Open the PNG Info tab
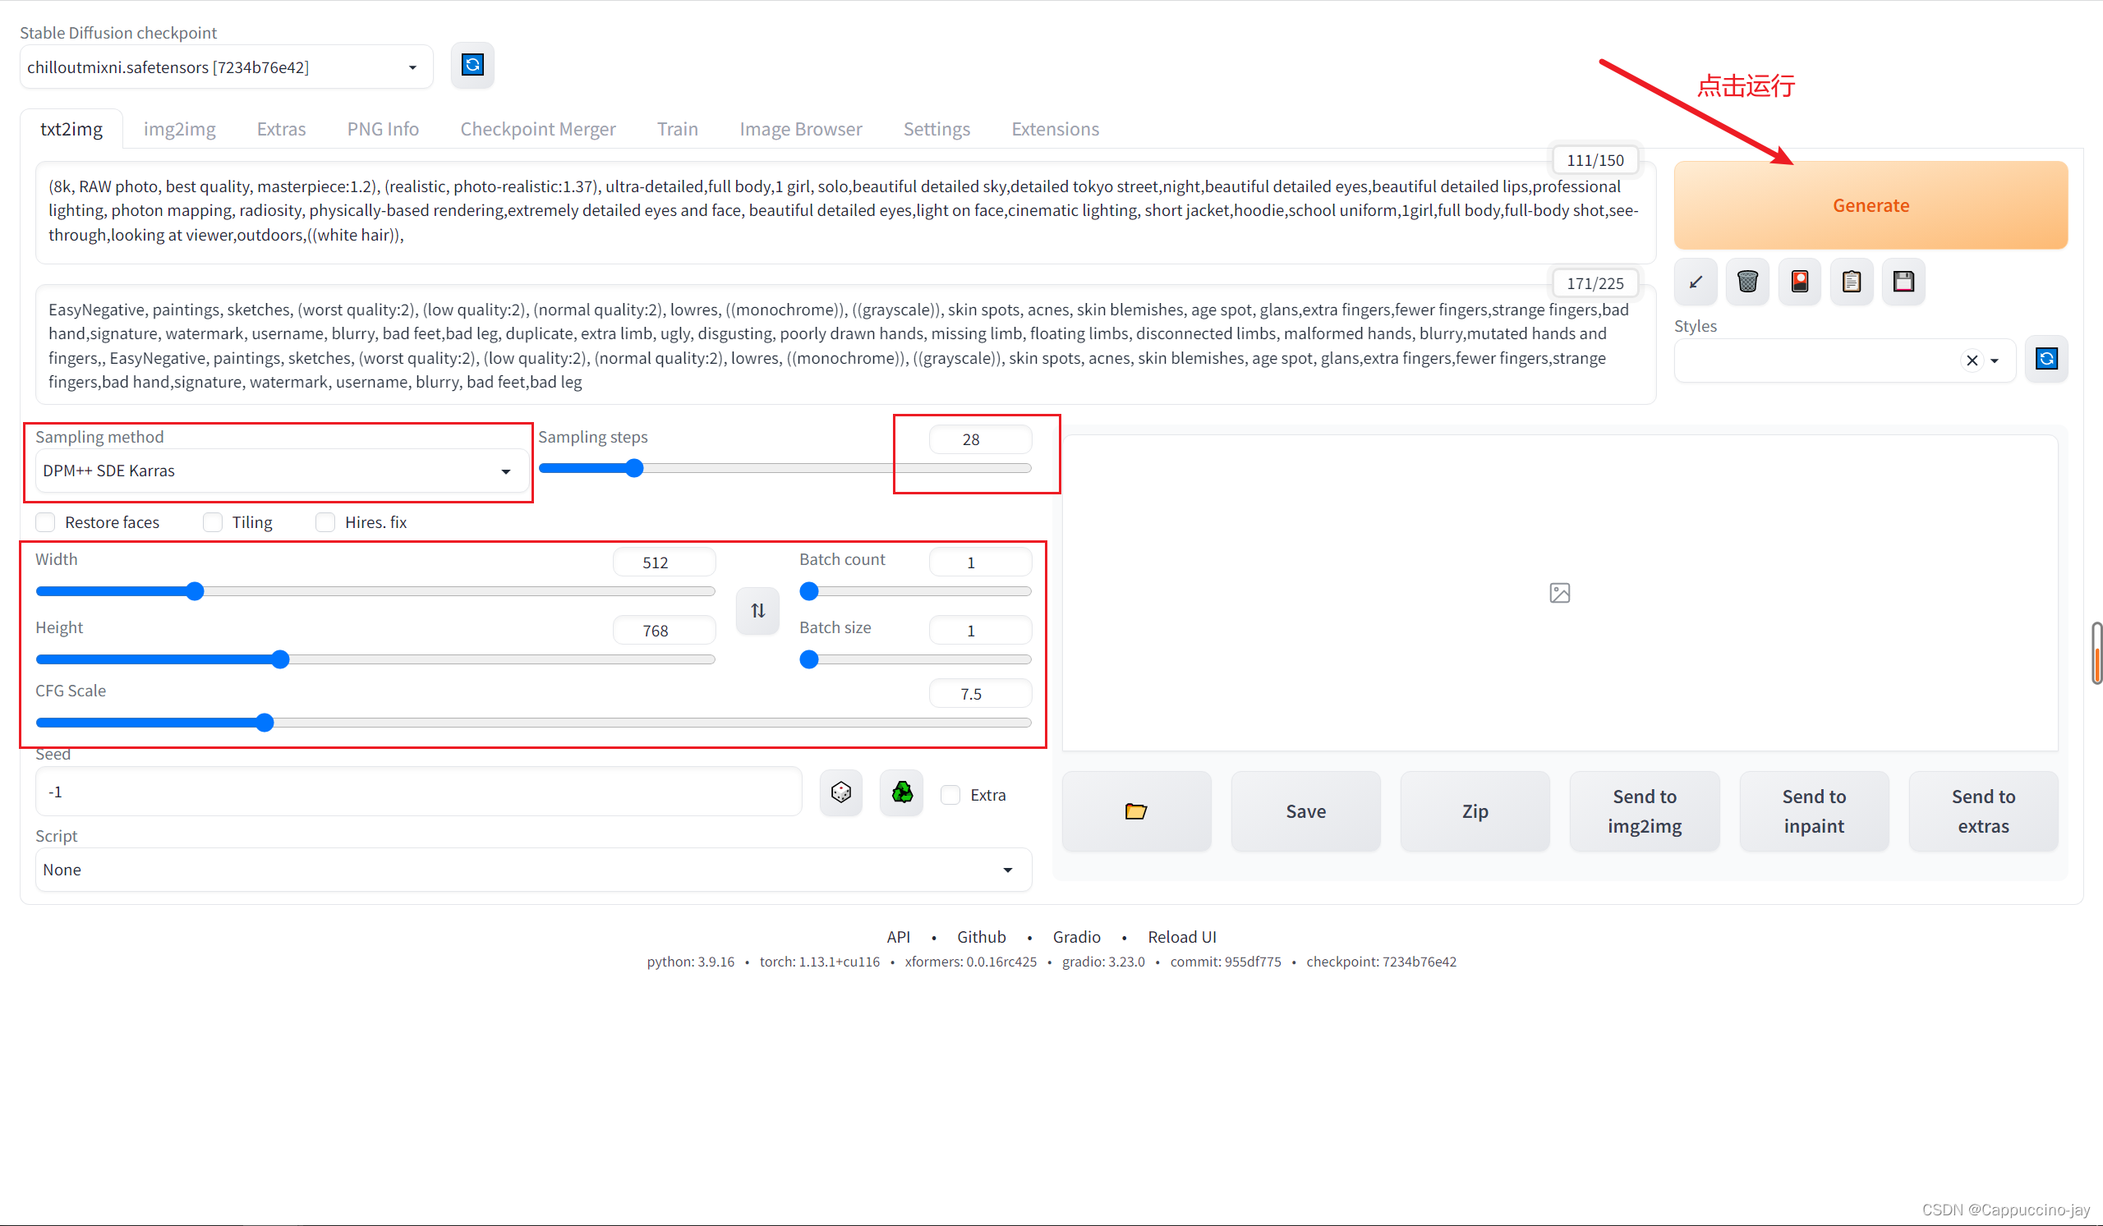Screen dimensions: 2103x1226 [x=383, y=129]
